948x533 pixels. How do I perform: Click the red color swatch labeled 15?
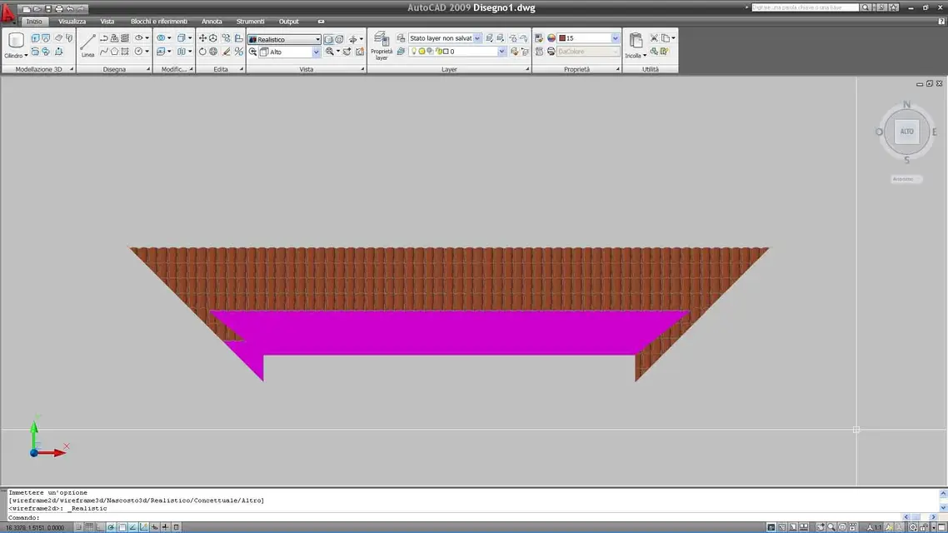562,38
